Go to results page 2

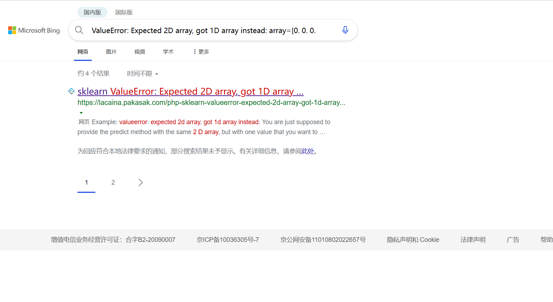(113, 182)
